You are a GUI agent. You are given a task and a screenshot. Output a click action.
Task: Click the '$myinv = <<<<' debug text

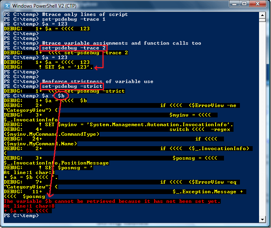coord(190,115)
